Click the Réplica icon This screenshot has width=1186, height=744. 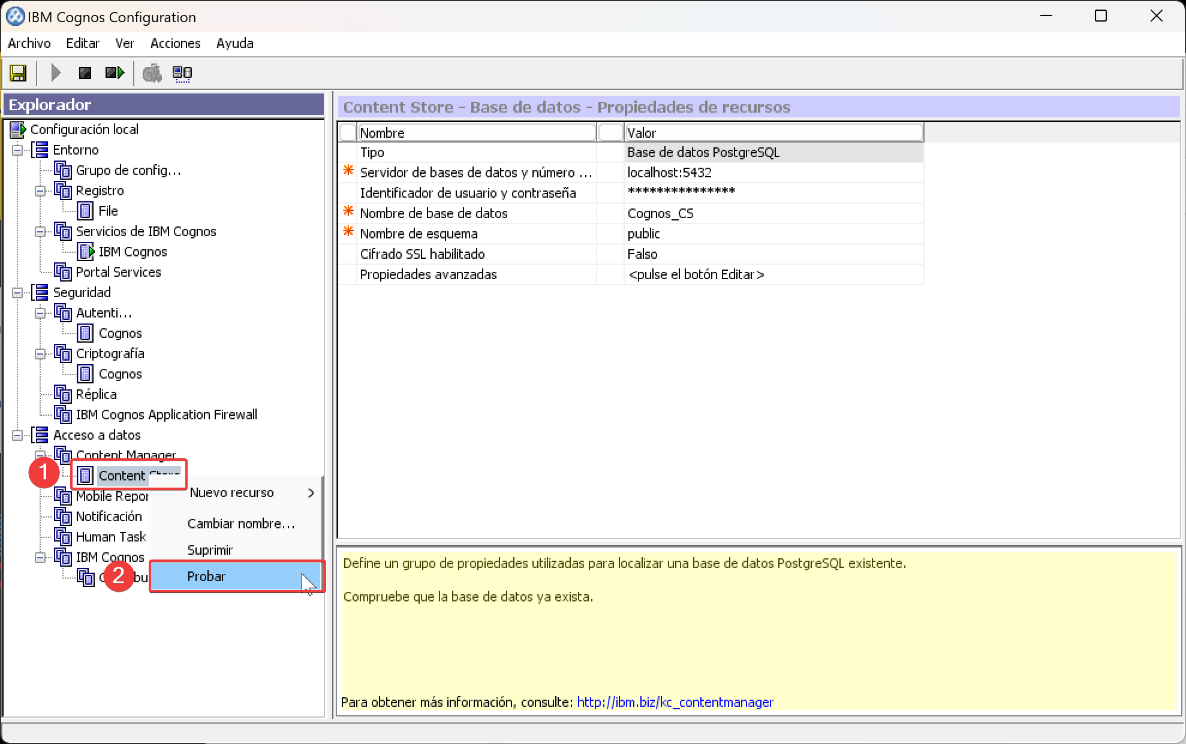63,394
